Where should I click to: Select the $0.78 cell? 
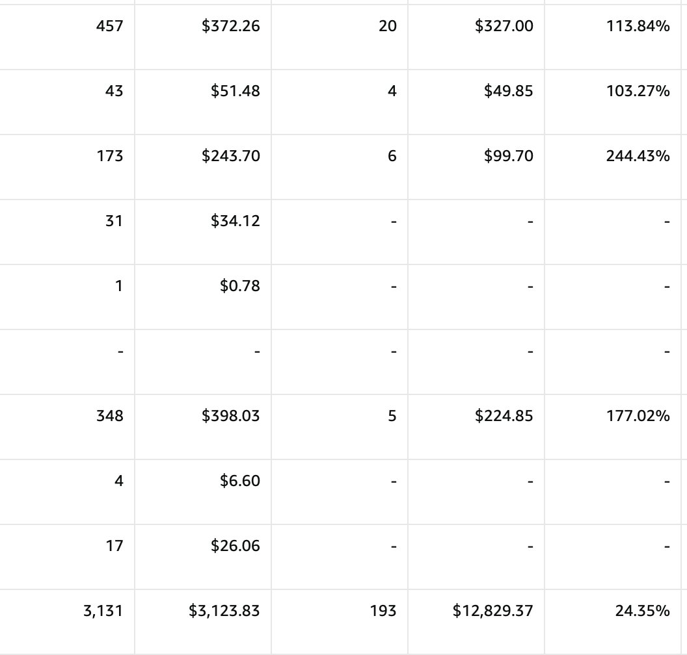pos(203,297)
